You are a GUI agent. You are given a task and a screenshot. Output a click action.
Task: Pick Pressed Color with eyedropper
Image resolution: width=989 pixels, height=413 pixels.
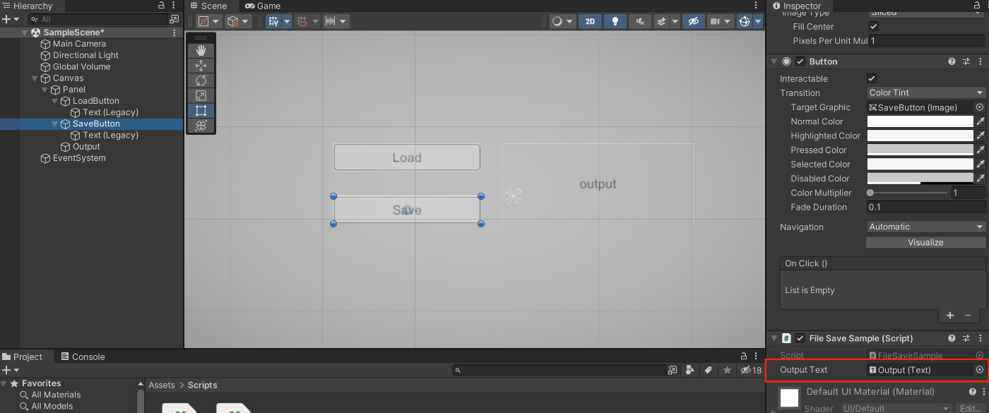tap(981, 150)
